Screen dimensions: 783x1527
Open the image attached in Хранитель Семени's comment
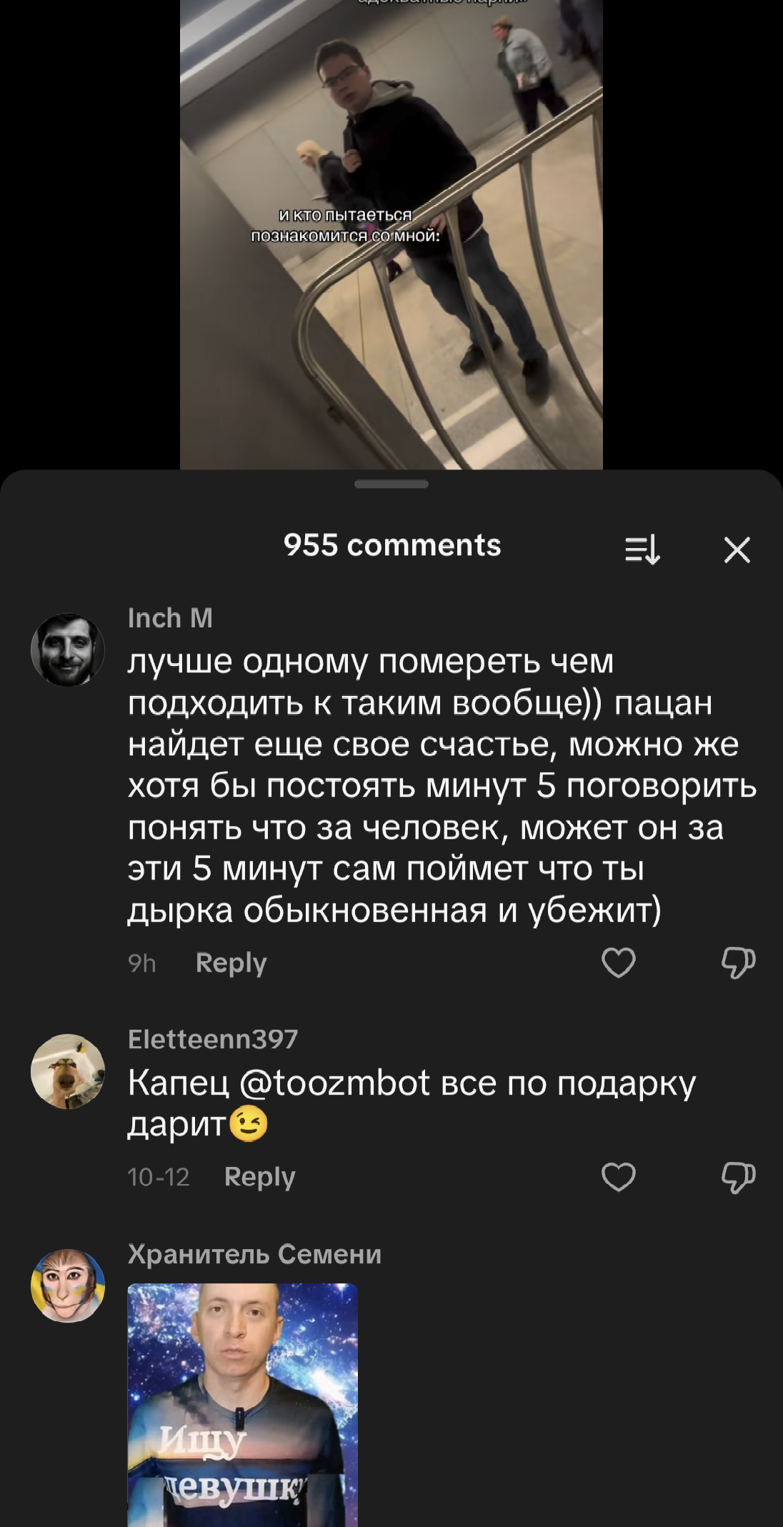tap(243, 1405)
